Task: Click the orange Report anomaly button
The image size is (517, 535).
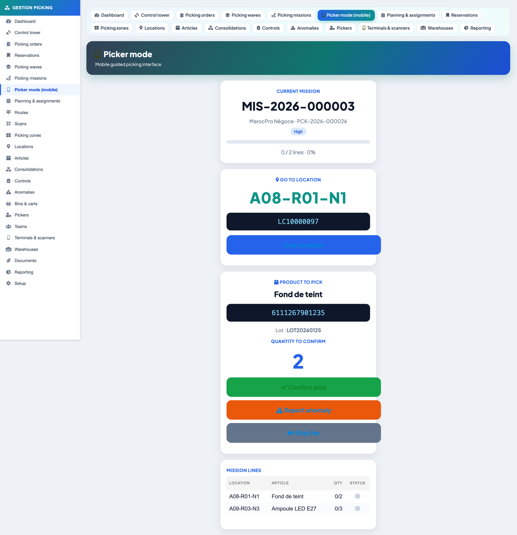Action: click(303, 410)
